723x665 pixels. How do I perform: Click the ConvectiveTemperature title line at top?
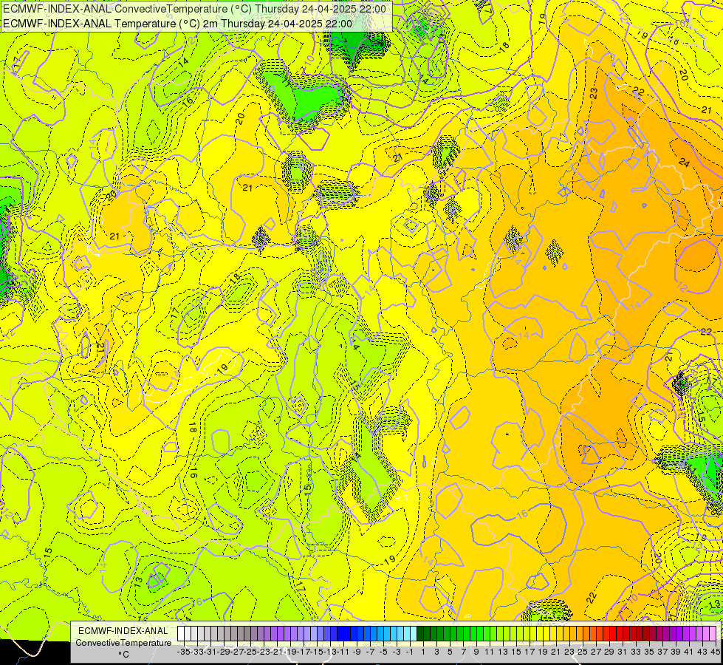pyautogui.click(x=194, y=8)
